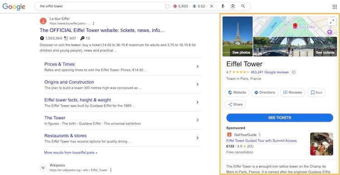The height and width of the screenshot is (175, 340).
Task: Open the Google apps grid icon
Action: 335,7
